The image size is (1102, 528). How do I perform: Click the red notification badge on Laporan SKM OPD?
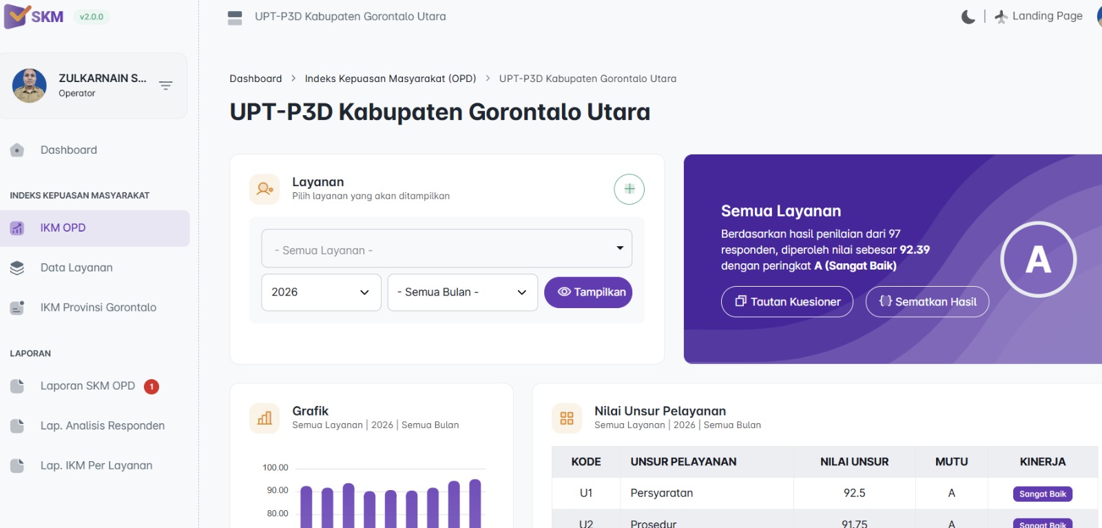152,387
